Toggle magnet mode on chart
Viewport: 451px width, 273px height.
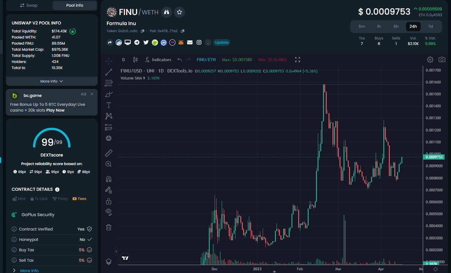point(109,179)
